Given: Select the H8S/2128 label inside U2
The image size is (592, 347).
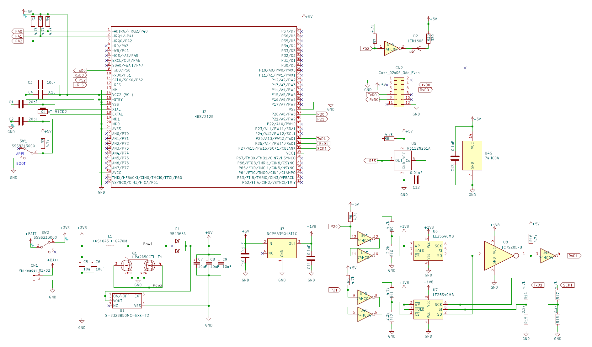Looking at the screenshot, I should point(204,116).
